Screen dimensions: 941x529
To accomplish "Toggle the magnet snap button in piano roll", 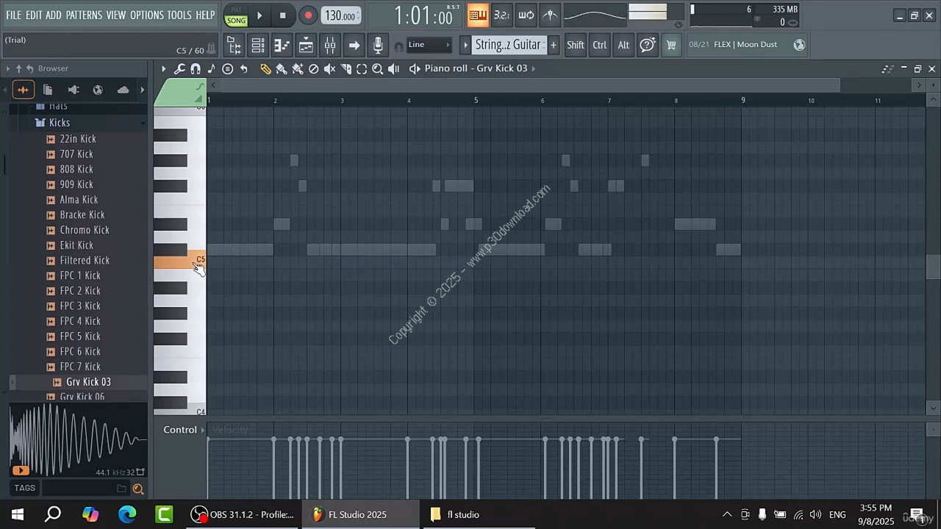I will 196,68.
